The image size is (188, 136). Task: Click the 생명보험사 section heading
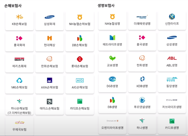(106, 5)
